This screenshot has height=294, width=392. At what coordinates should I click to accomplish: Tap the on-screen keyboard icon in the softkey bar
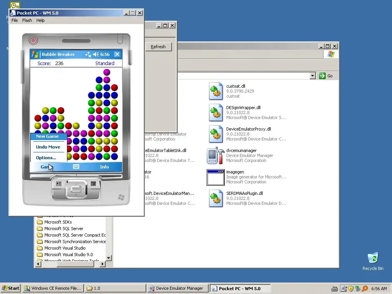pyautogui.click(x=76, y=167)
